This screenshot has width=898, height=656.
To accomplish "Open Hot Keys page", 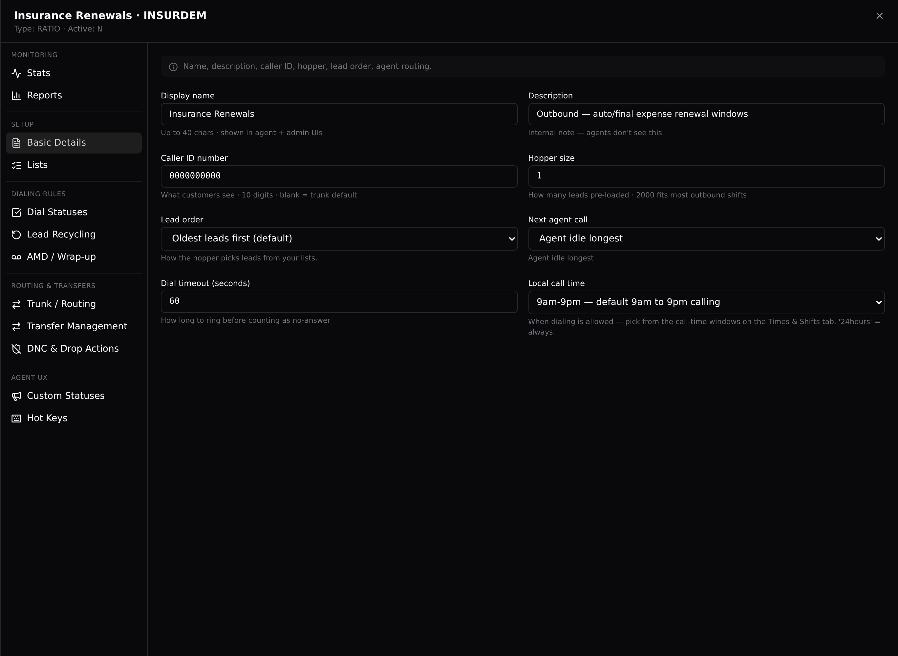I will click(74, 418).
